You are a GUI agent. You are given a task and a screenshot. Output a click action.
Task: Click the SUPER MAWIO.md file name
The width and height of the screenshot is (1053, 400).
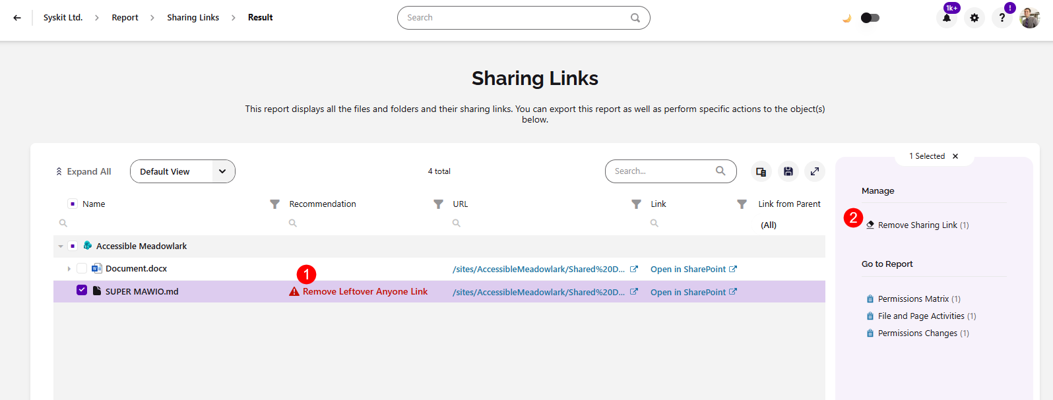[x=142, y=291]
